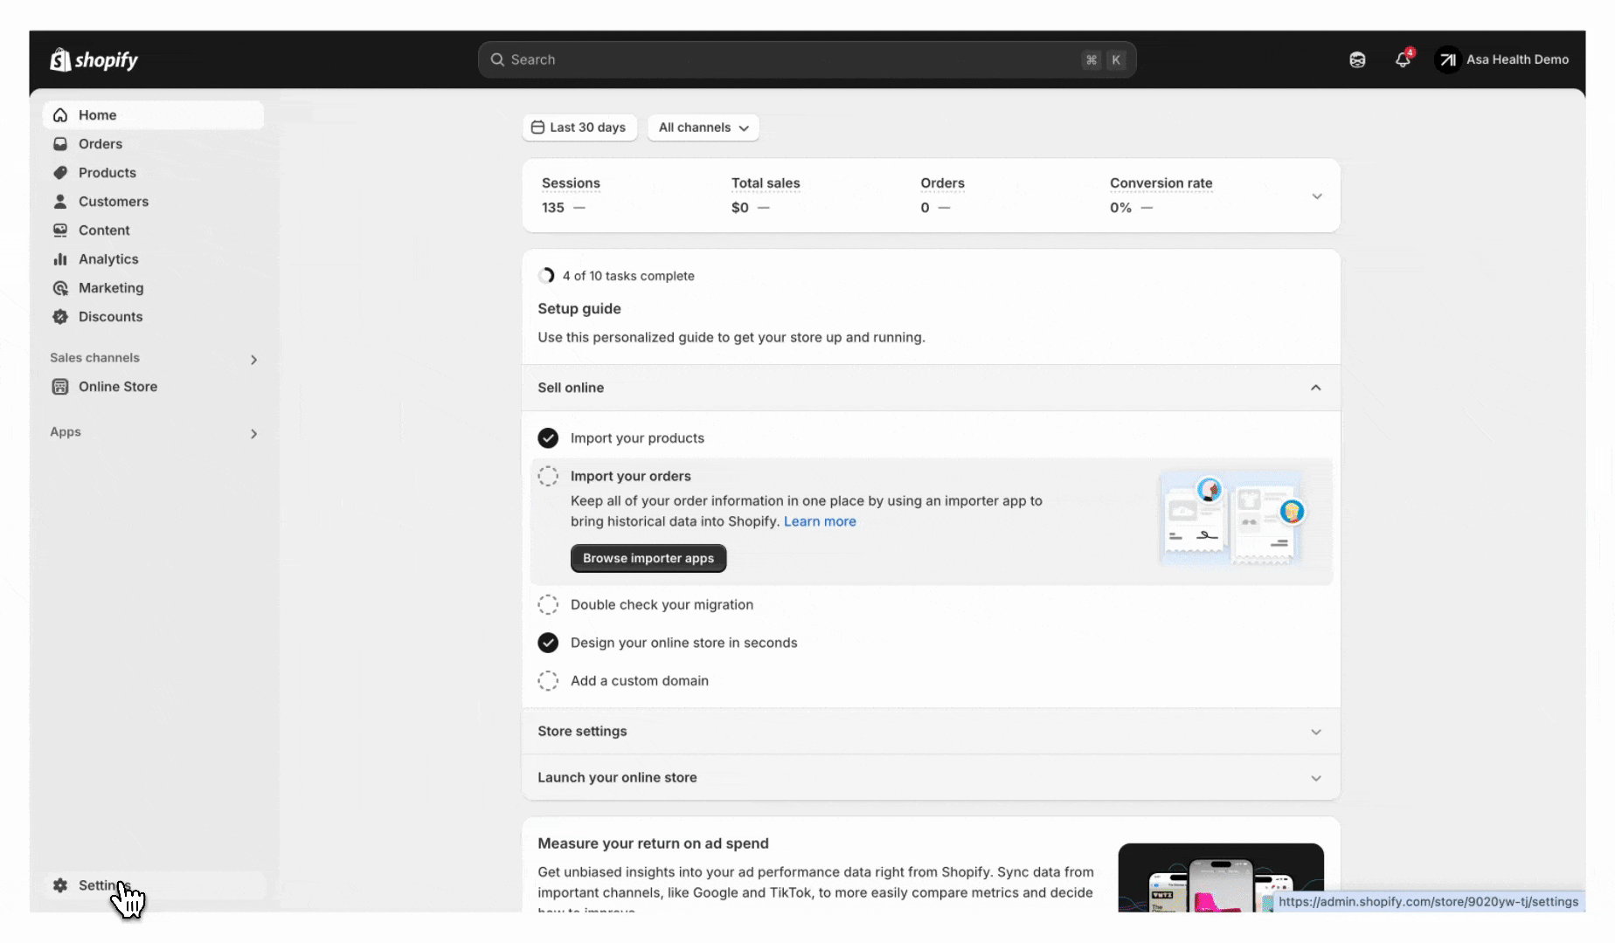1615x943 pixels.
Task: Click the Orders inbox icon
Action: pyautogui.click(x=60, y=144)
